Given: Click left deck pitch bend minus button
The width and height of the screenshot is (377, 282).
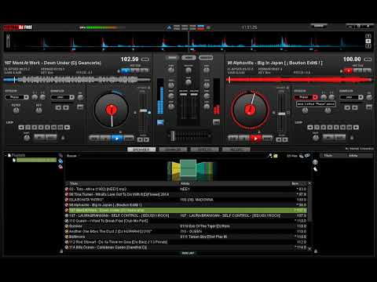Looking at the screenshot, I should coord(140,139).
